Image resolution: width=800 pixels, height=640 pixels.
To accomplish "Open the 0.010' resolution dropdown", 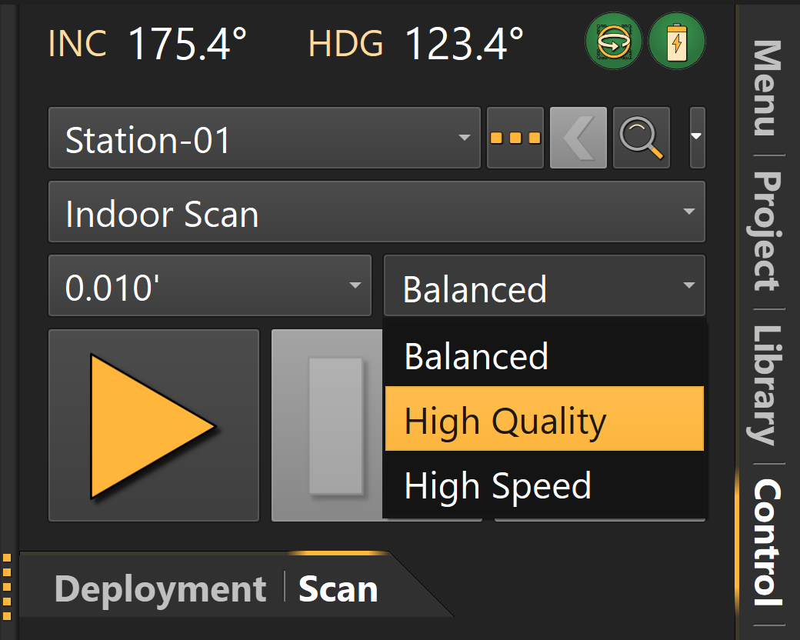I will 209,286.
